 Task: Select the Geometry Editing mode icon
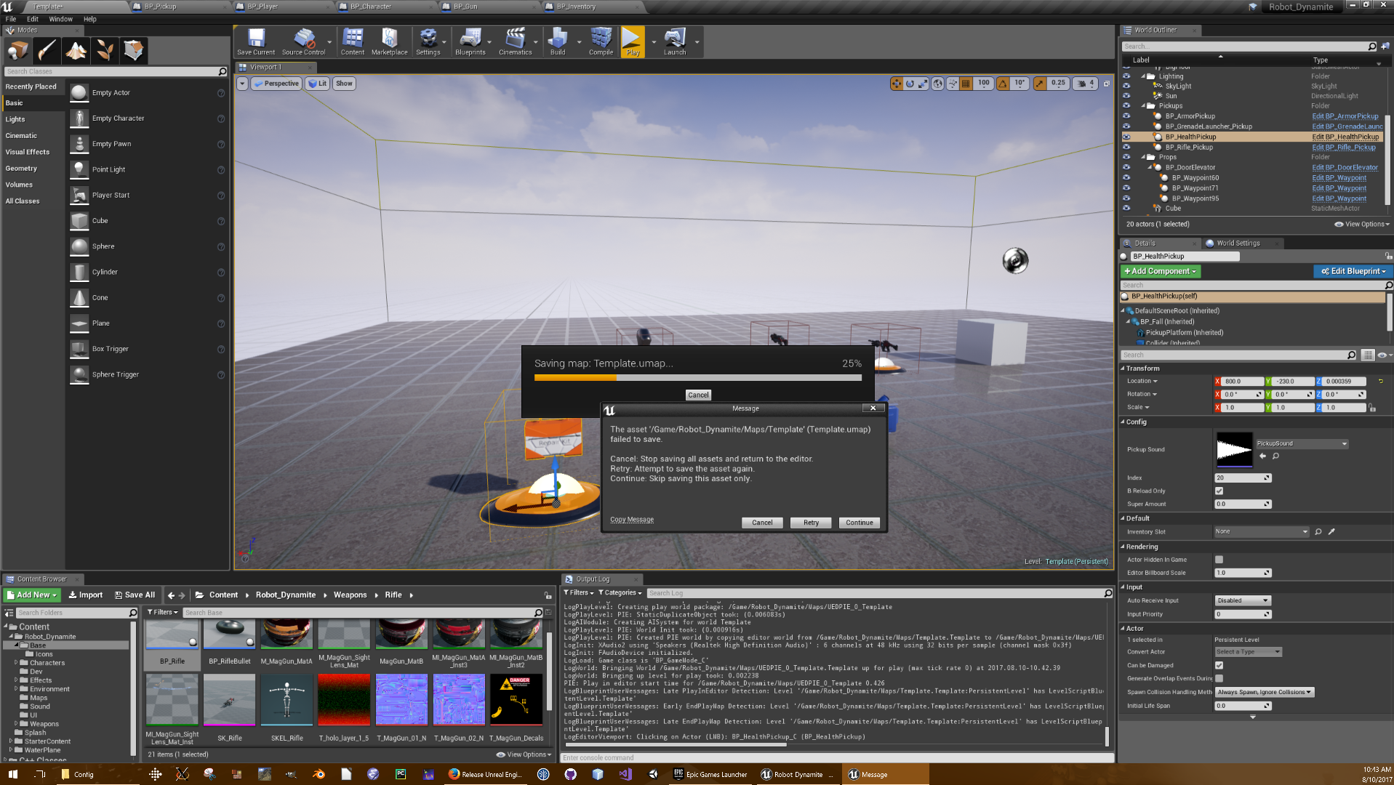point(134,50)
